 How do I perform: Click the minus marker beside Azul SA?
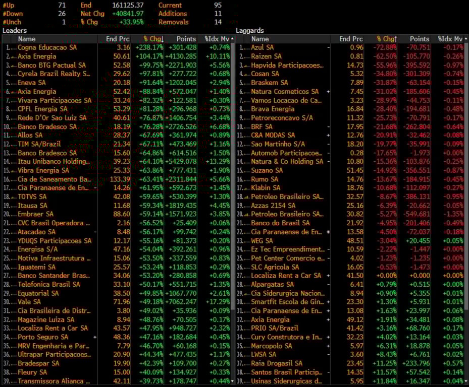click(x=329, y=47)
